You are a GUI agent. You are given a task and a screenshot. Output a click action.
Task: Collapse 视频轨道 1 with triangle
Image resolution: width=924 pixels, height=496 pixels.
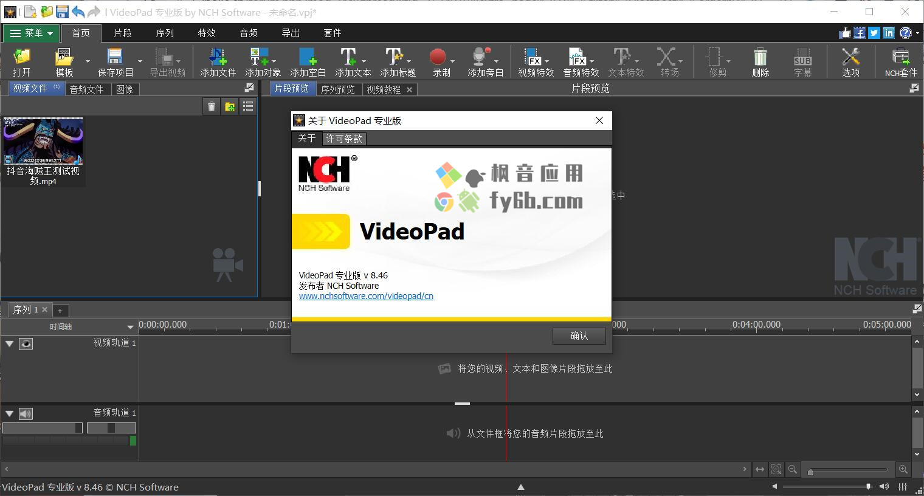coord(9,344)
